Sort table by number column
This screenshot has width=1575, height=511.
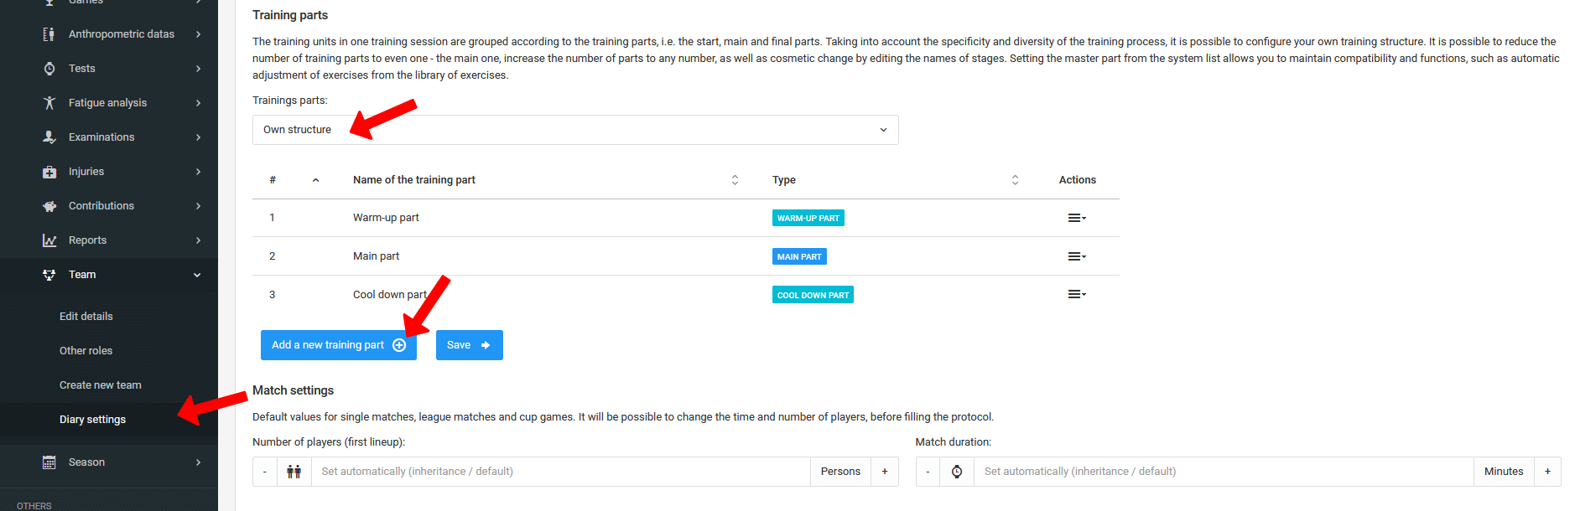coord(315,180)
